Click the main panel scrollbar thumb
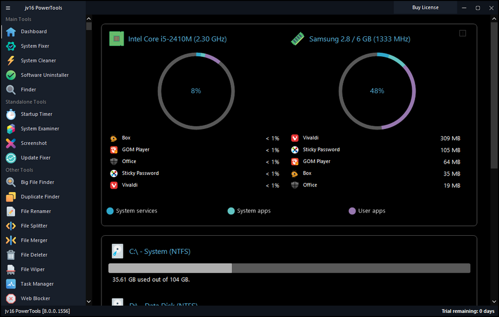This screenshot has height=317, width=499. click(494, 95)
